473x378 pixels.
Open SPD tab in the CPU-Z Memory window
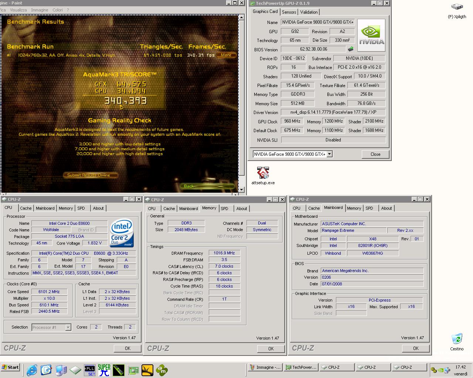pyautogui.click(x=224, y=209)
